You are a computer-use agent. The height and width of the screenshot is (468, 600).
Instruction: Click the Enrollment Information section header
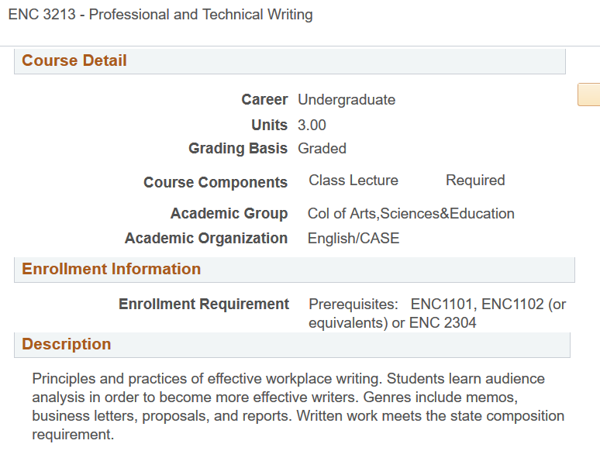click(111, 269)
